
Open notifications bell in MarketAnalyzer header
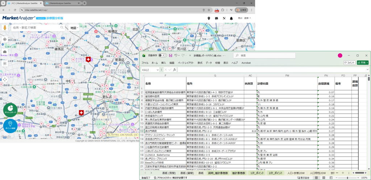point(232,18)
